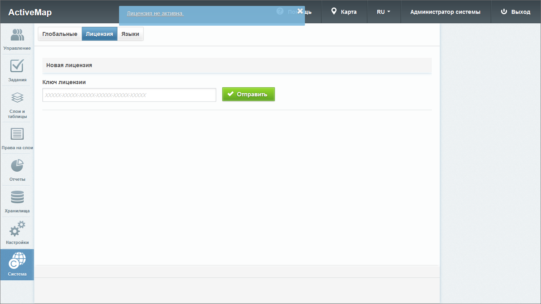Go to Слои и таблицы section
Viewport: 541px width, 304px height.
(x=17, y=105)
